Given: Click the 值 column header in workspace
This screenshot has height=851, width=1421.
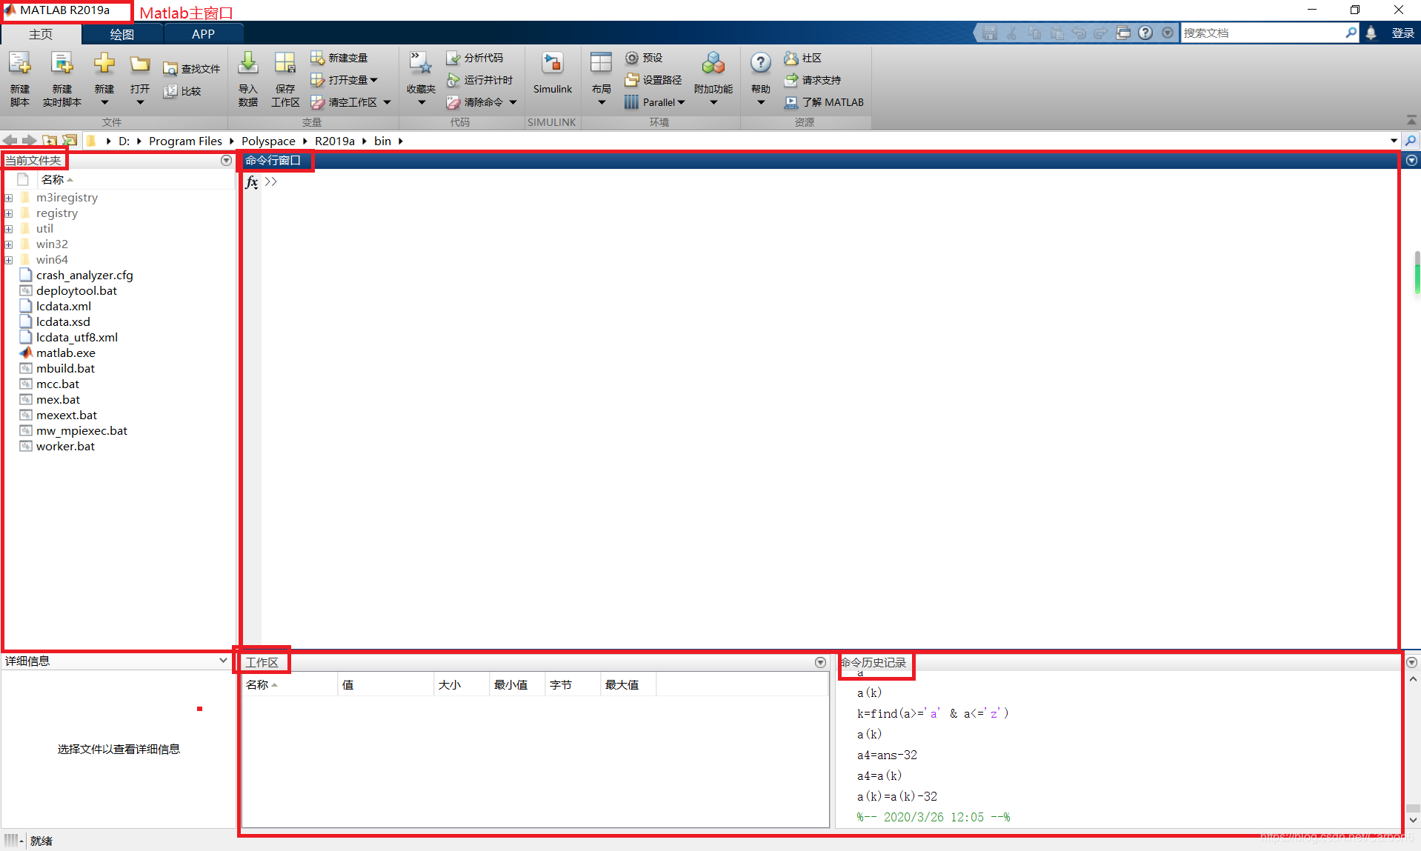Looking at the screenshot, I should [x=385, y=685].
